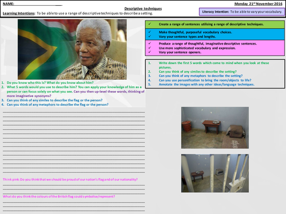Viewport: 286px width, 214px height.
Task: Click 'Annotate the images with any other ideas' line
Action: [206, 84]
